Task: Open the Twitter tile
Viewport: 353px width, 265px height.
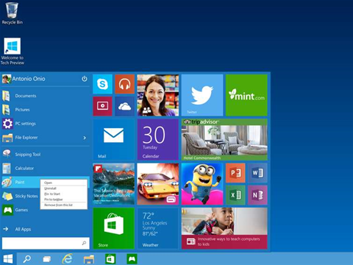Action: (x=202, y=95)
